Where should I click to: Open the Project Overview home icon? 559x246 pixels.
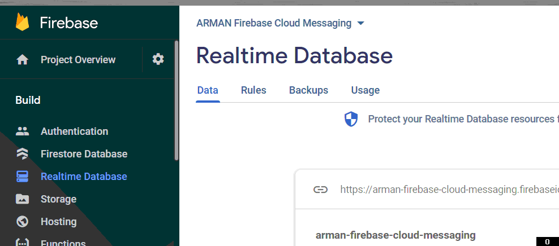pyautogui.click(x=23, y=60)
